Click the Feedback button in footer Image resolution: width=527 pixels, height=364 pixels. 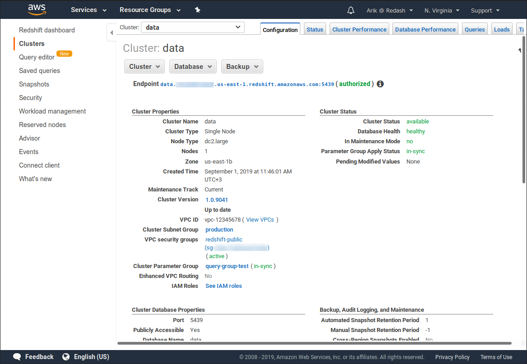[x=33, y=357]
